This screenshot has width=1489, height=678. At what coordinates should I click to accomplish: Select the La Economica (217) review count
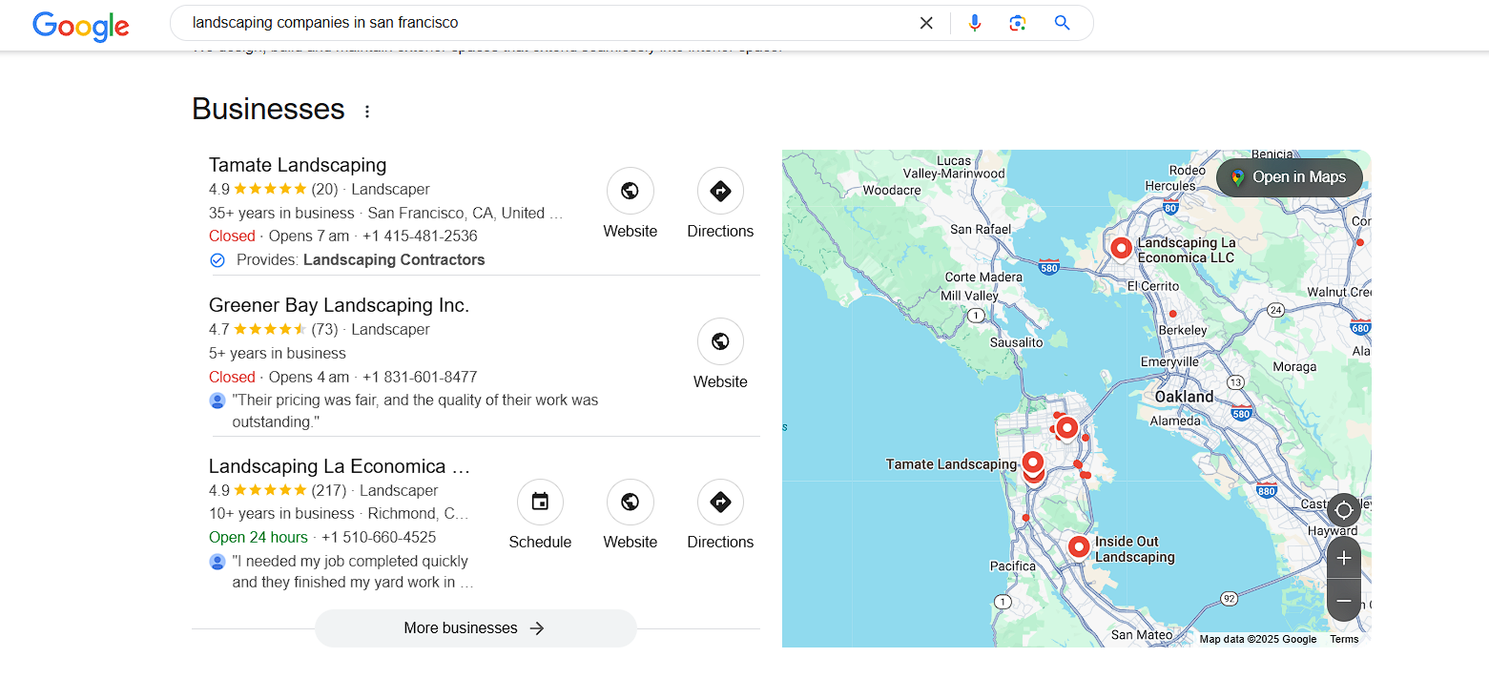(329, 491)
